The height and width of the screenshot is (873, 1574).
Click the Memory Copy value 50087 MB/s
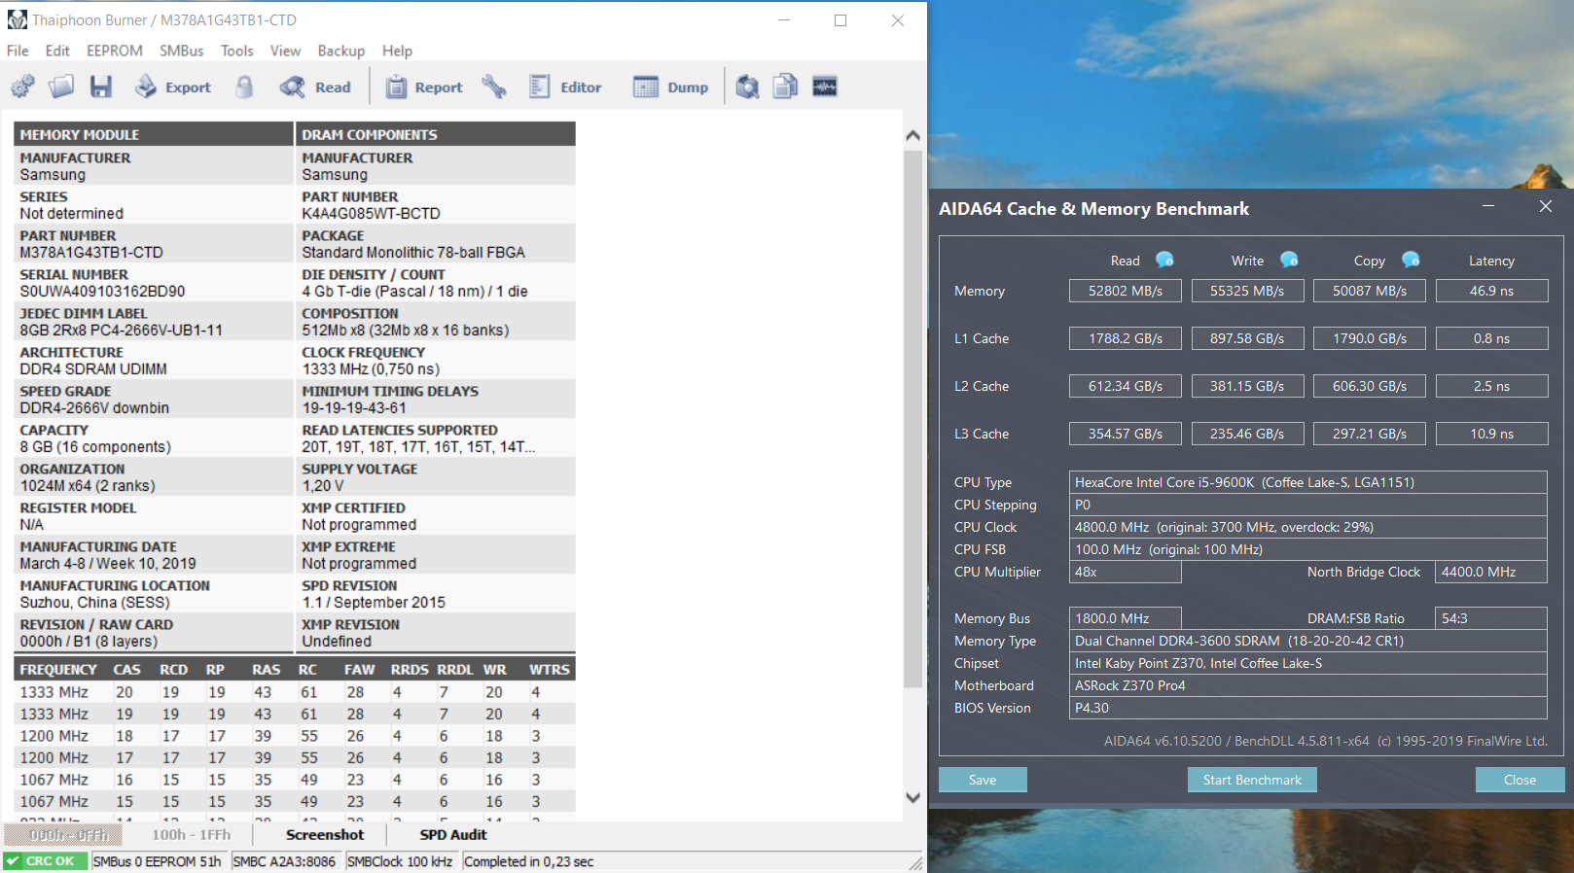[1370, 291]
